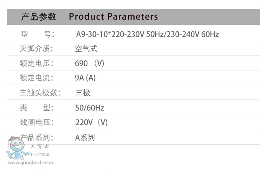The image size is (276, 170).
Task: Select the 220V (V) coil voltage value
Action: (91, 123)
